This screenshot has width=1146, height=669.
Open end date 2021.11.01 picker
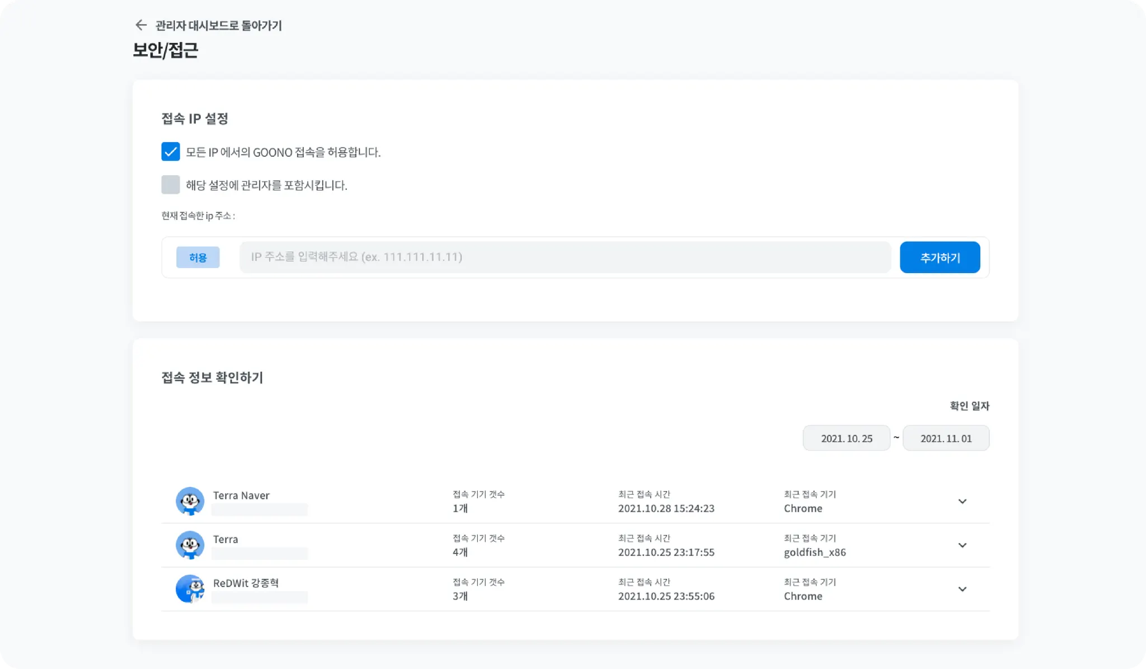[946, 438]
